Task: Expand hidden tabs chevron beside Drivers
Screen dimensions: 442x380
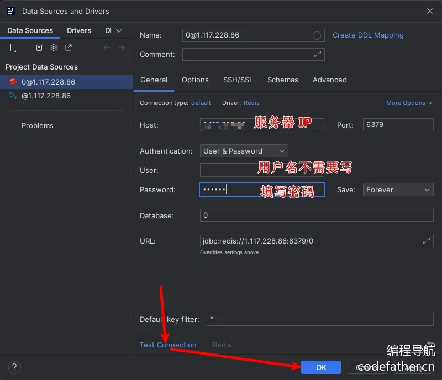Action: pos(119,31)
